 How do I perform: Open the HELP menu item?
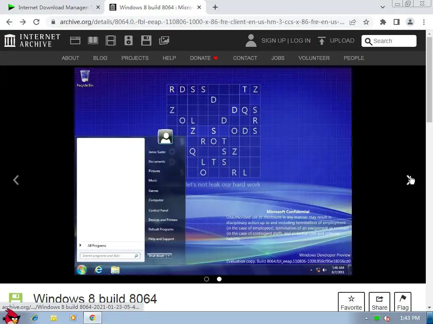169,58
